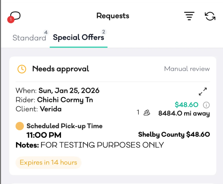Click the 8484.0 mi away distance
Viewport: 223px width, 184px height.
pos(184,113)
